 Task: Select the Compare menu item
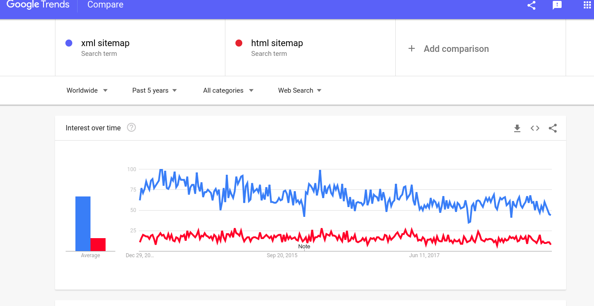coord(105,5)
